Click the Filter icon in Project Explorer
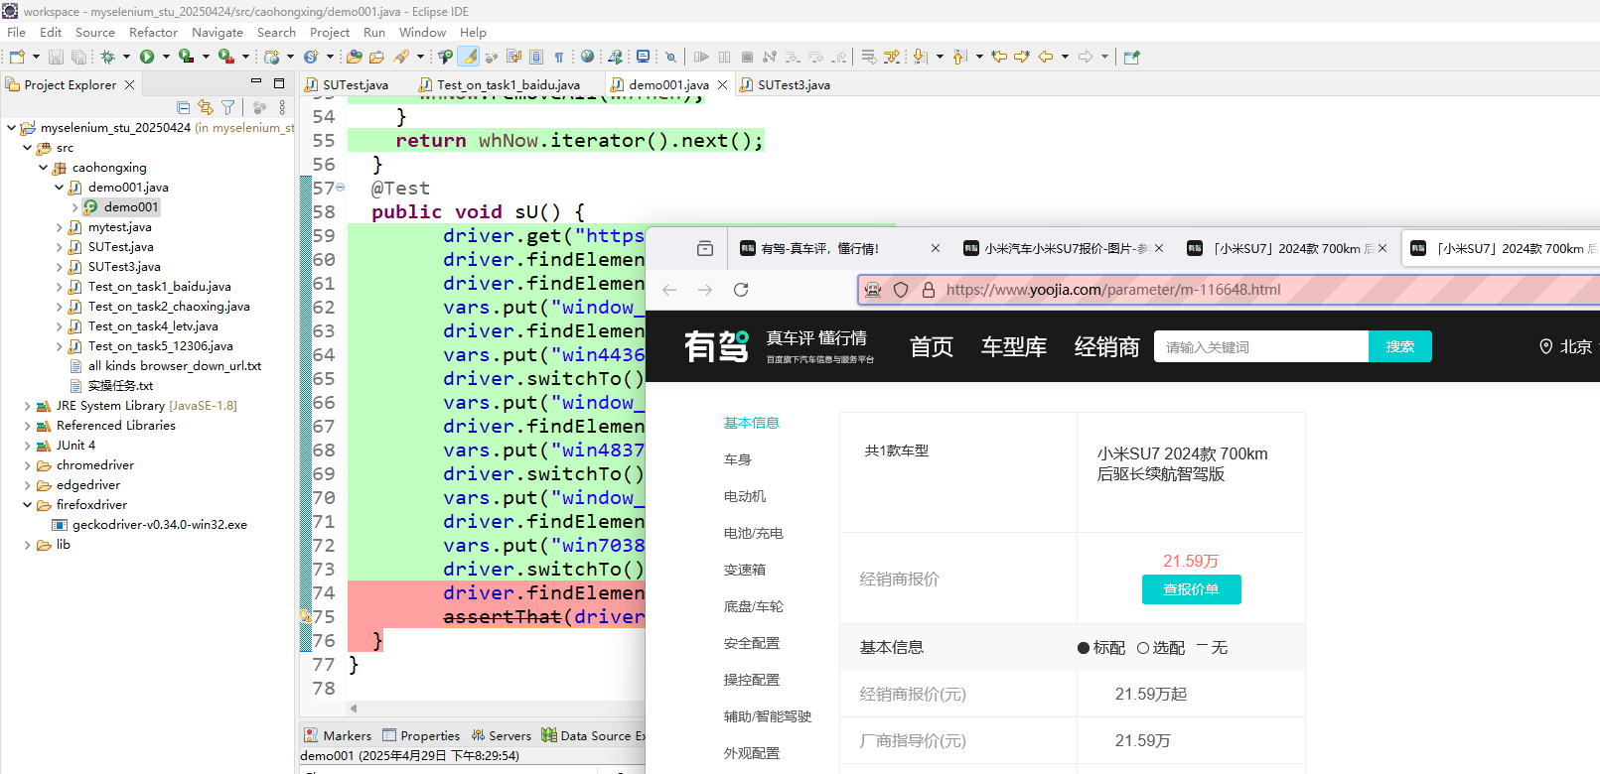The image size is (1600, 774). click(228, 107)
